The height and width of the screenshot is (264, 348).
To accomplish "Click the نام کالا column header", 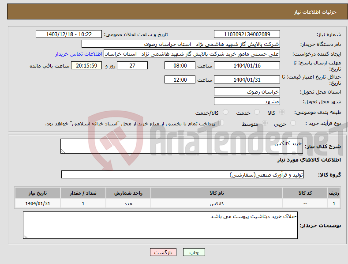I will coord(217,193).
